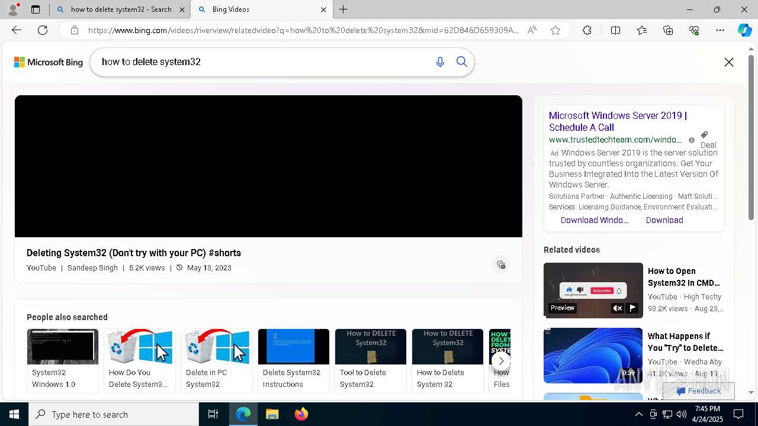758x426 pixels.
Task: Toggle split screen view
Action: 615,30
